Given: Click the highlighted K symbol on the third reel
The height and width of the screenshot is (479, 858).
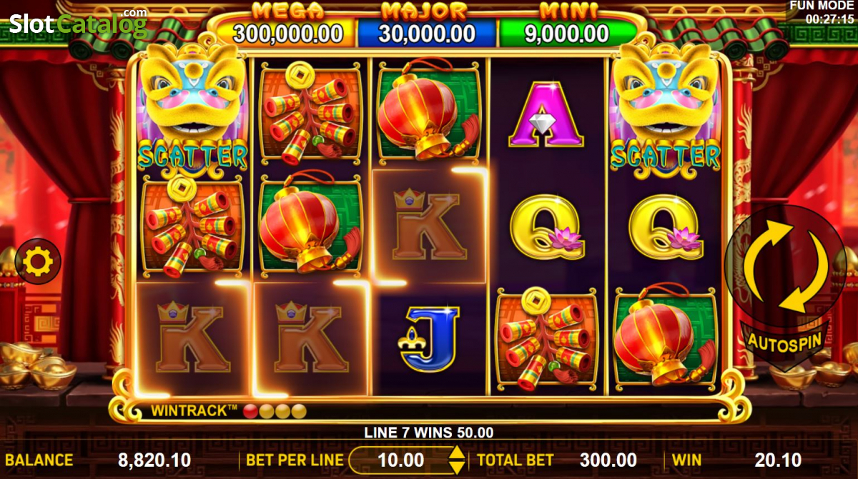Looking at the screenshot, I should click(429, 225).
